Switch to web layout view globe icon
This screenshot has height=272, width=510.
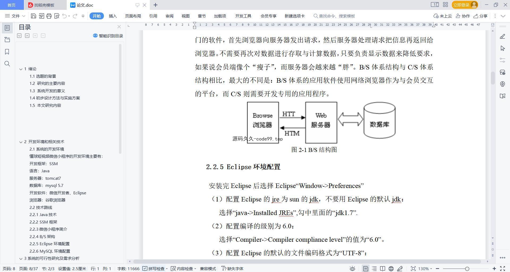[x=391, y=269]
